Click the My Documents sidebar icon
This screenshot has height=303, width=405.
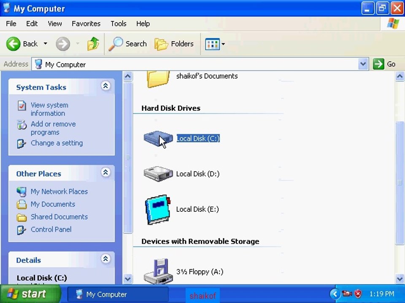pos(22,205)
